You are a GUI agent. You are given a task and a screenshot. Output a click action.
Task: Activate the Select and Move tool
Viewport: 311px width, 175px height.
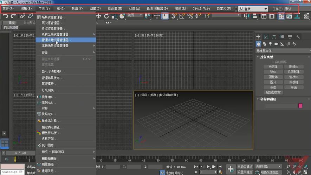tap(99, 16)
